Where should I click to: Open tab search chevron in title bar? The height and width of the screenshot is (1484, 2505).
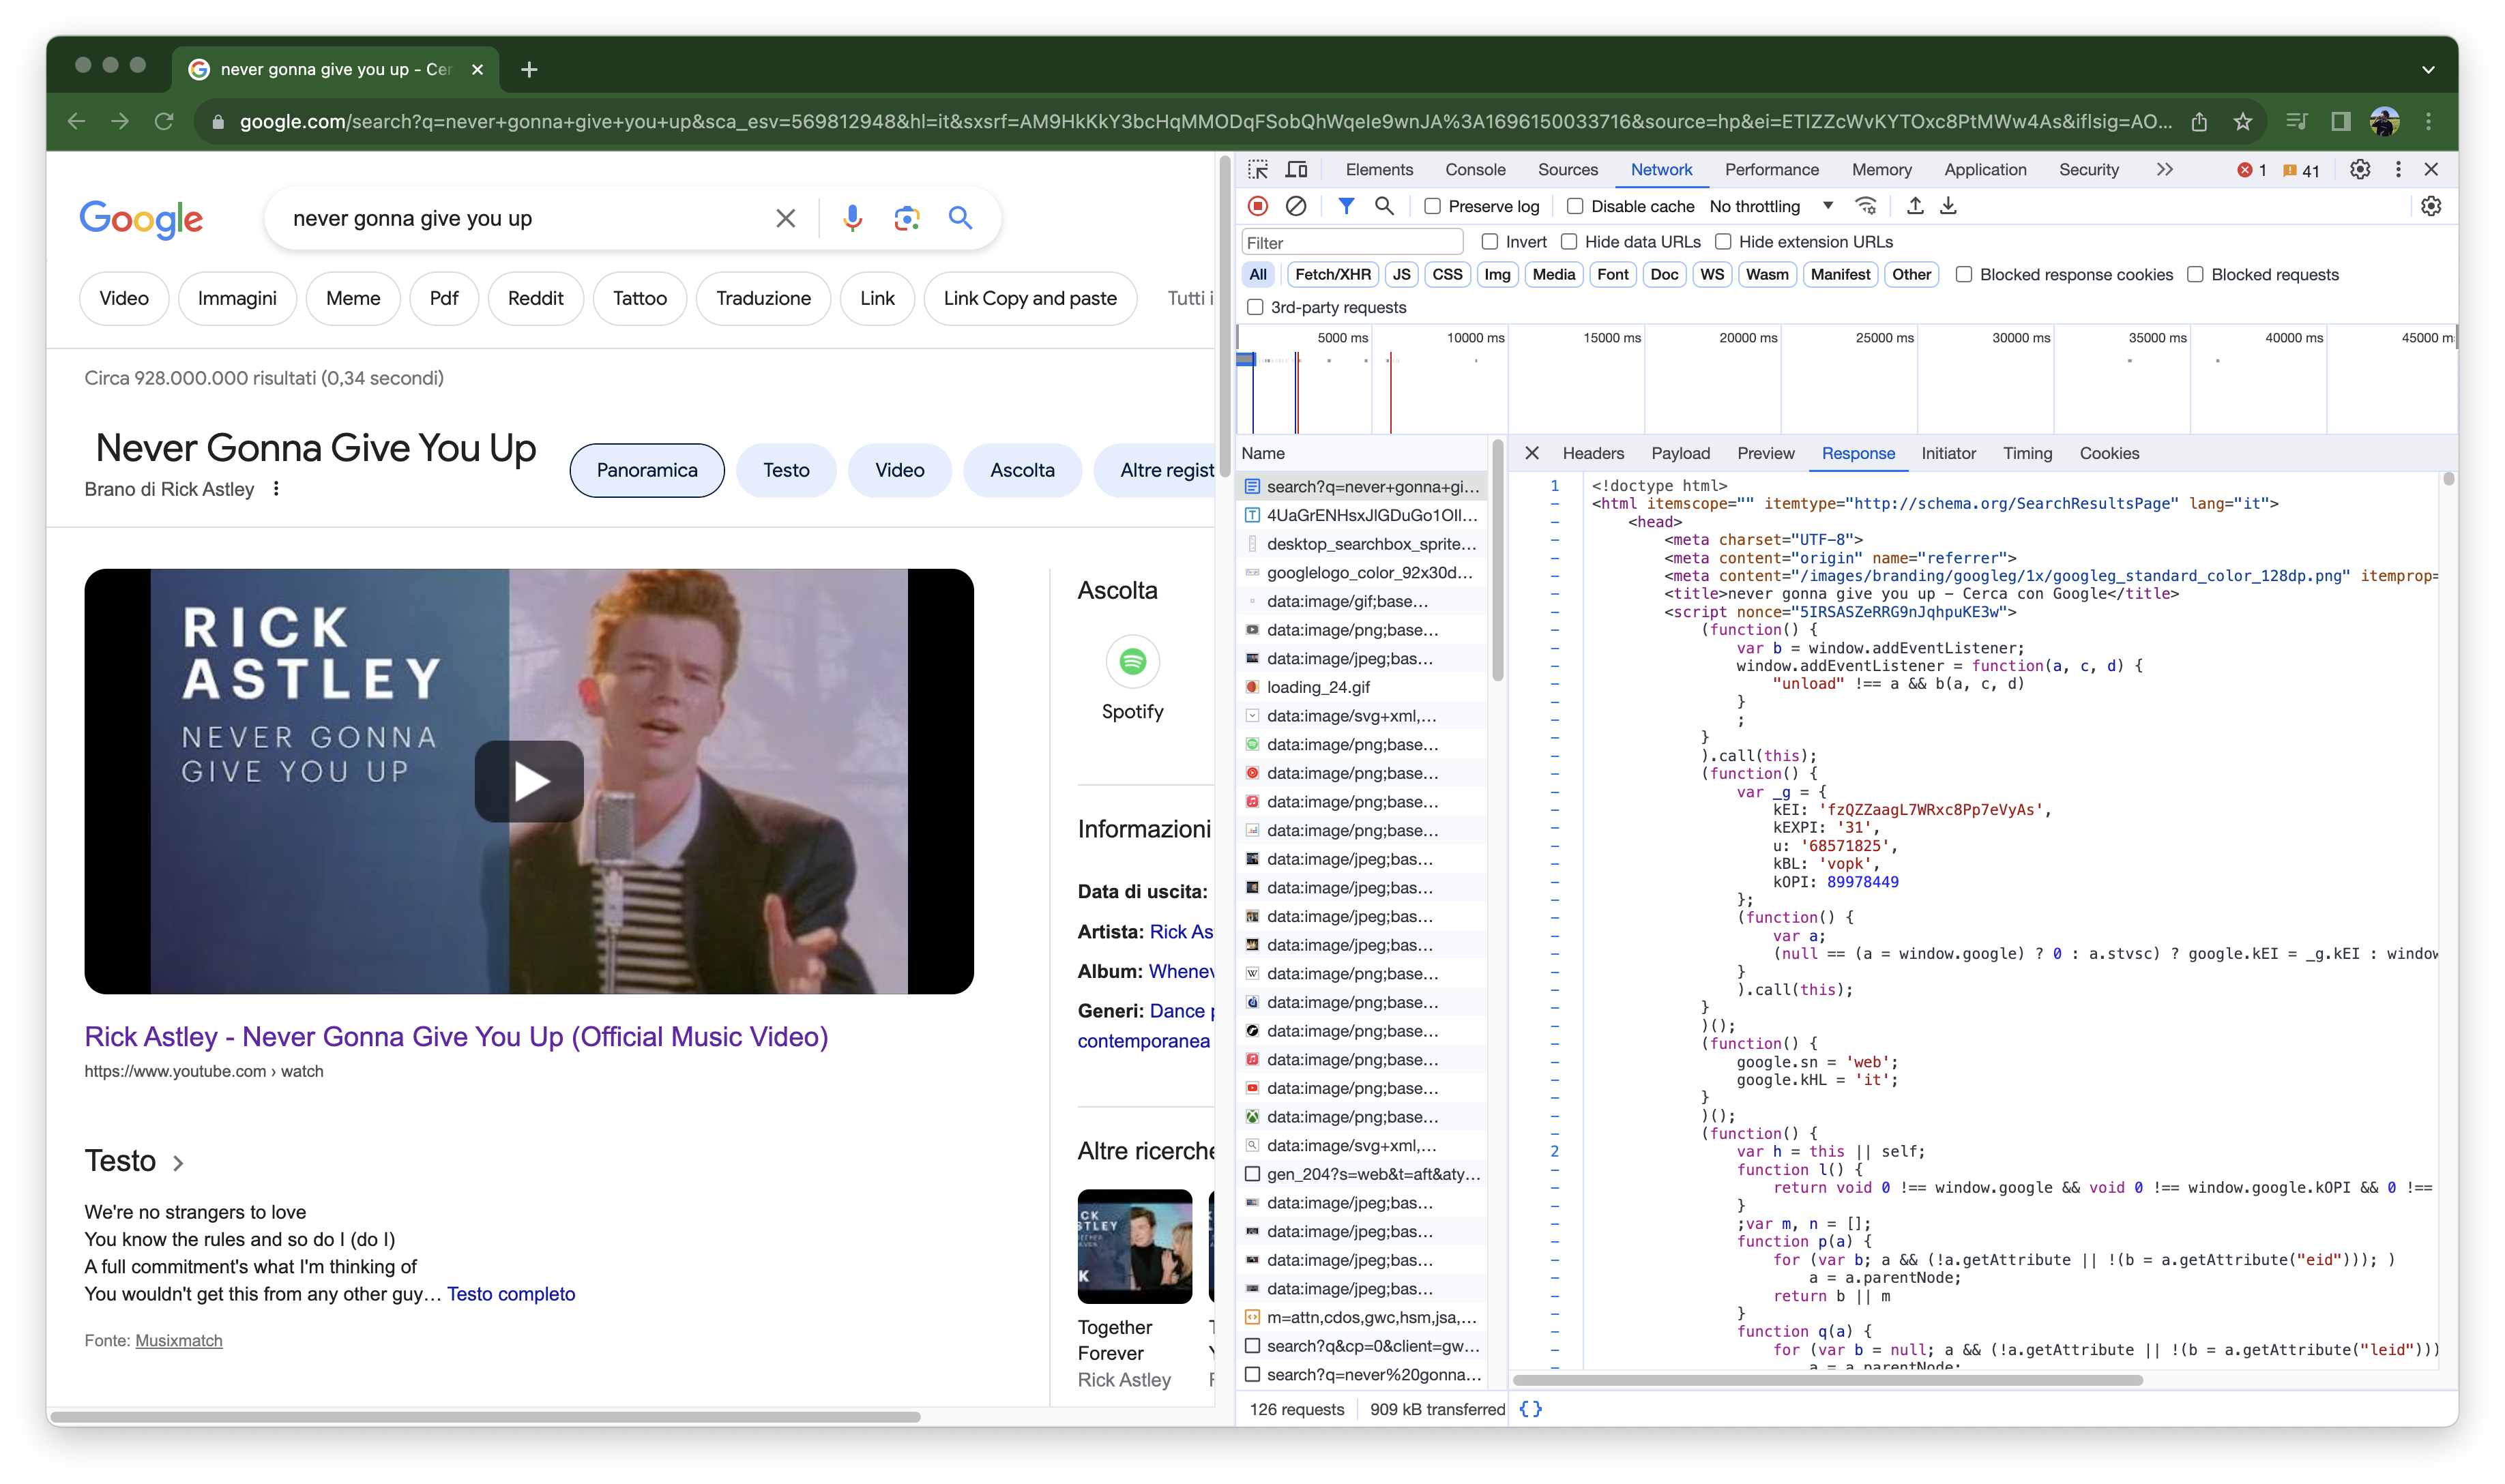pos(2427,70)
